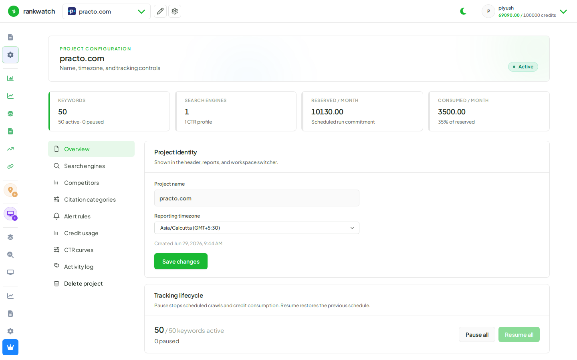Open the gray document icon above the bottom gear
Image resolution: width=577 pixels, height=360 pixels.
[10, 314]
